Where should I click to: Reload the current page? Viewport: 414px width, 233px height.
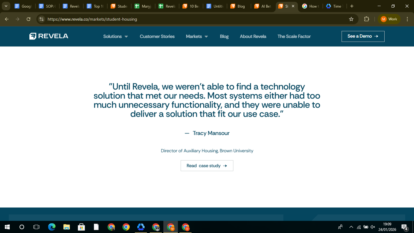[x=28, y=19]
